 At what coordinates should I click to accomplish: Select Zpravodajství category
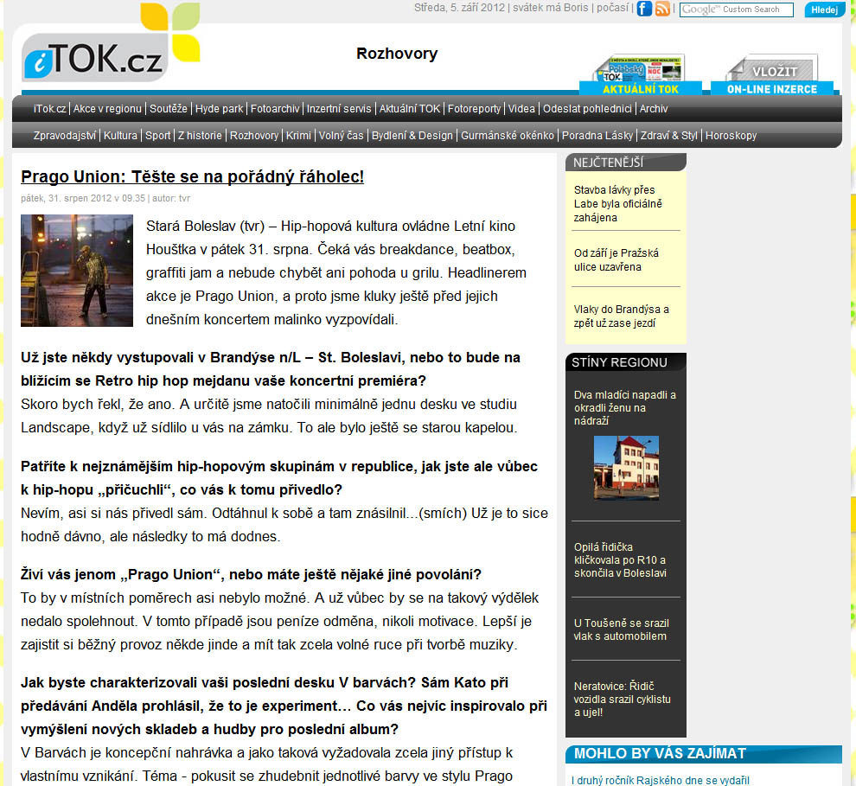[65, 136]
